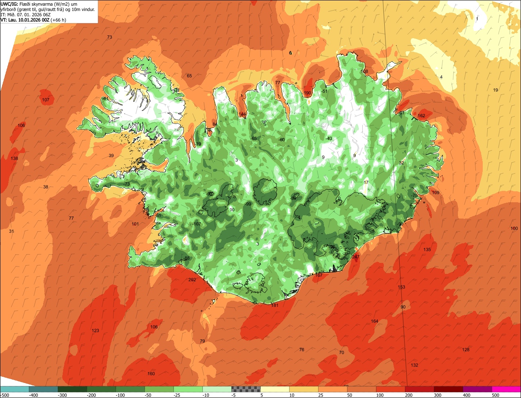Click the flux value 164 south of Iceland
The width and height of the screenshot is (521, 398).
(374, 321)
